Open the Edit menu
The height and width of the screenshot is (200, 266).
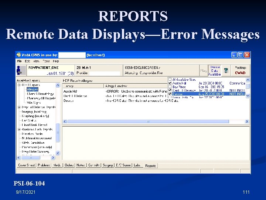point(27,61)
